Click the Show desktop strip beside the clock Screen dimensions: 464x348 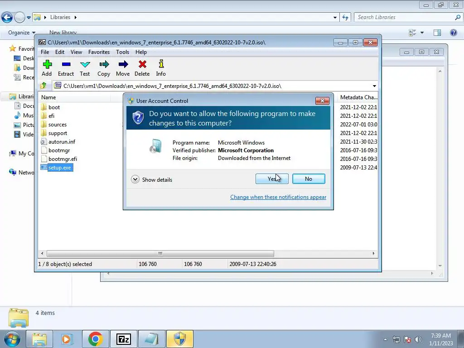point(461,339)
